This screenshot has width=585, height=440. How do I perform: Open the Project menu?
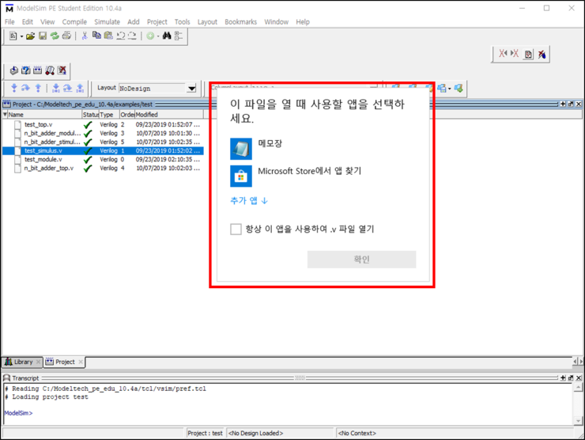(157, 22)
